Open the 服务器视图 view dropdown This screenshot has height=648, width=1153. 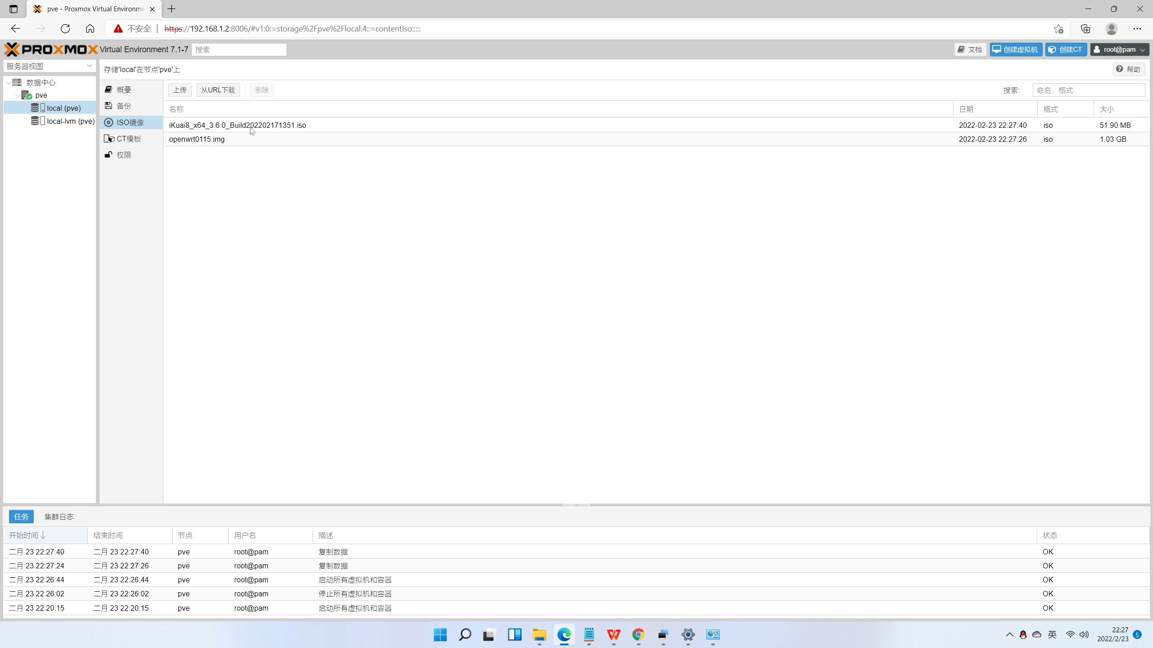tap(50, 66)
